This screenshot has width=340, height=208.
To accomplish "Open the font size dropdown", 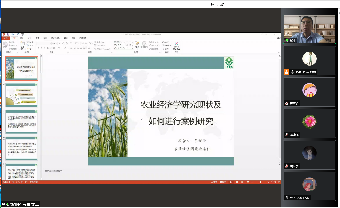I will [57, 43].
